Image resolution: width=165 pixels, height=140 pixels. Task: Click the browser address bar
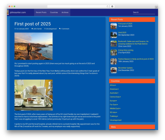point(78,6)
